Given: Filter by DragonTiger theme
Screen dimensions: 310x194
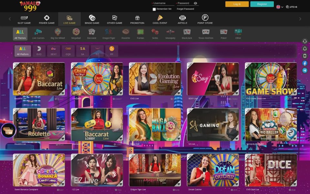Looking at the screenshot, I should point(109,34).
